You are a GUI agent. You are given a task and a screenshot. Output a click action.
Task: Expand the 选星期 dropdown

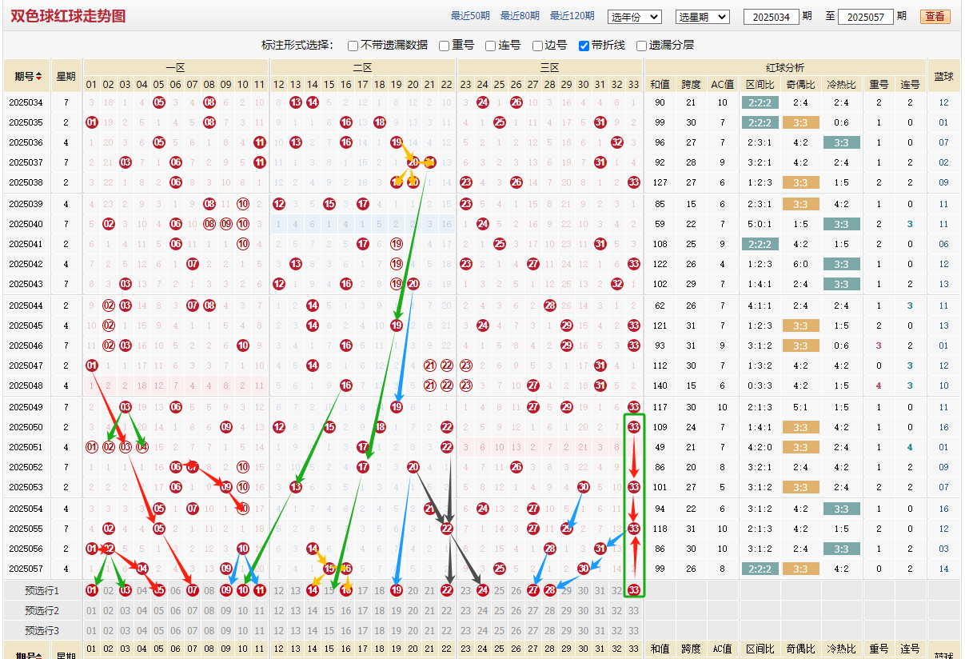[x=702, y=17]
